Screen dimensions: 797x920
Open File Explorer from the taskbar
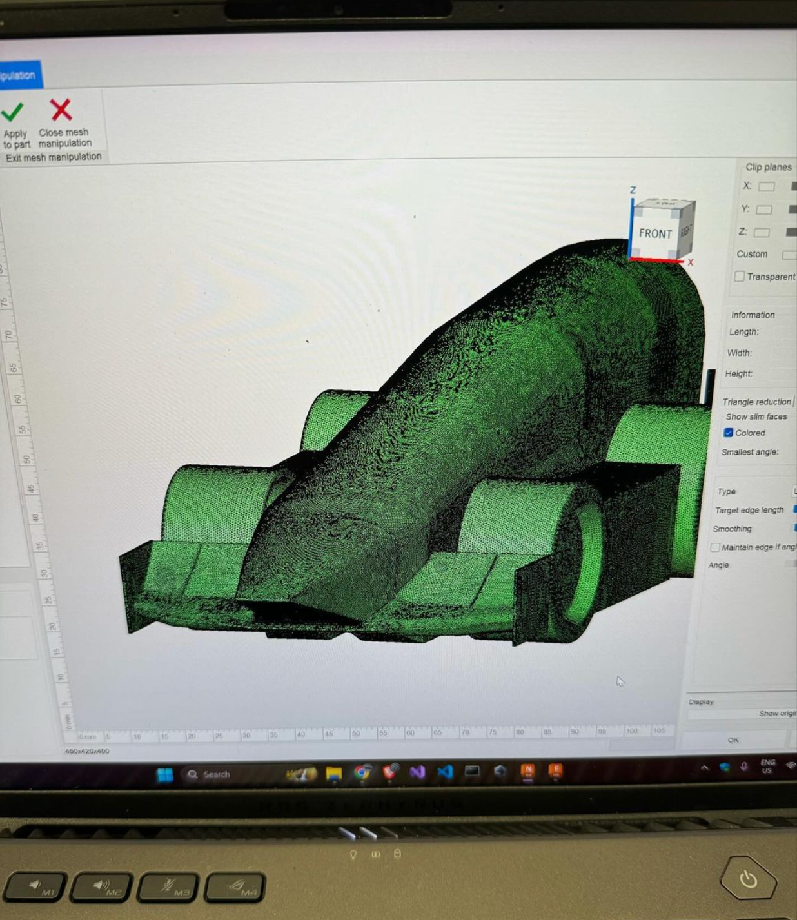point(334,774)
